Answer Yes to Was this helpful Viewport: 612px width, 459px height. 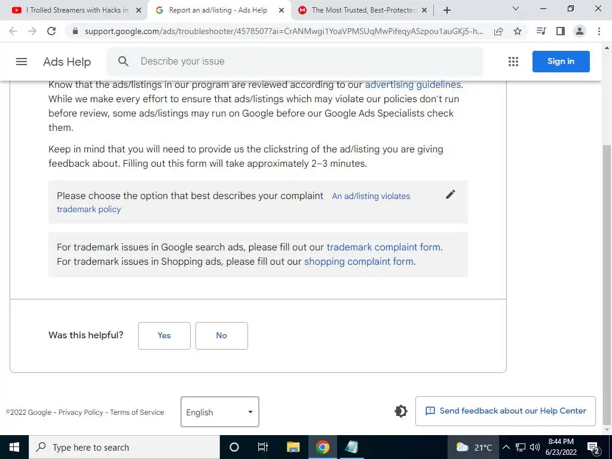(x=164, y=336)
